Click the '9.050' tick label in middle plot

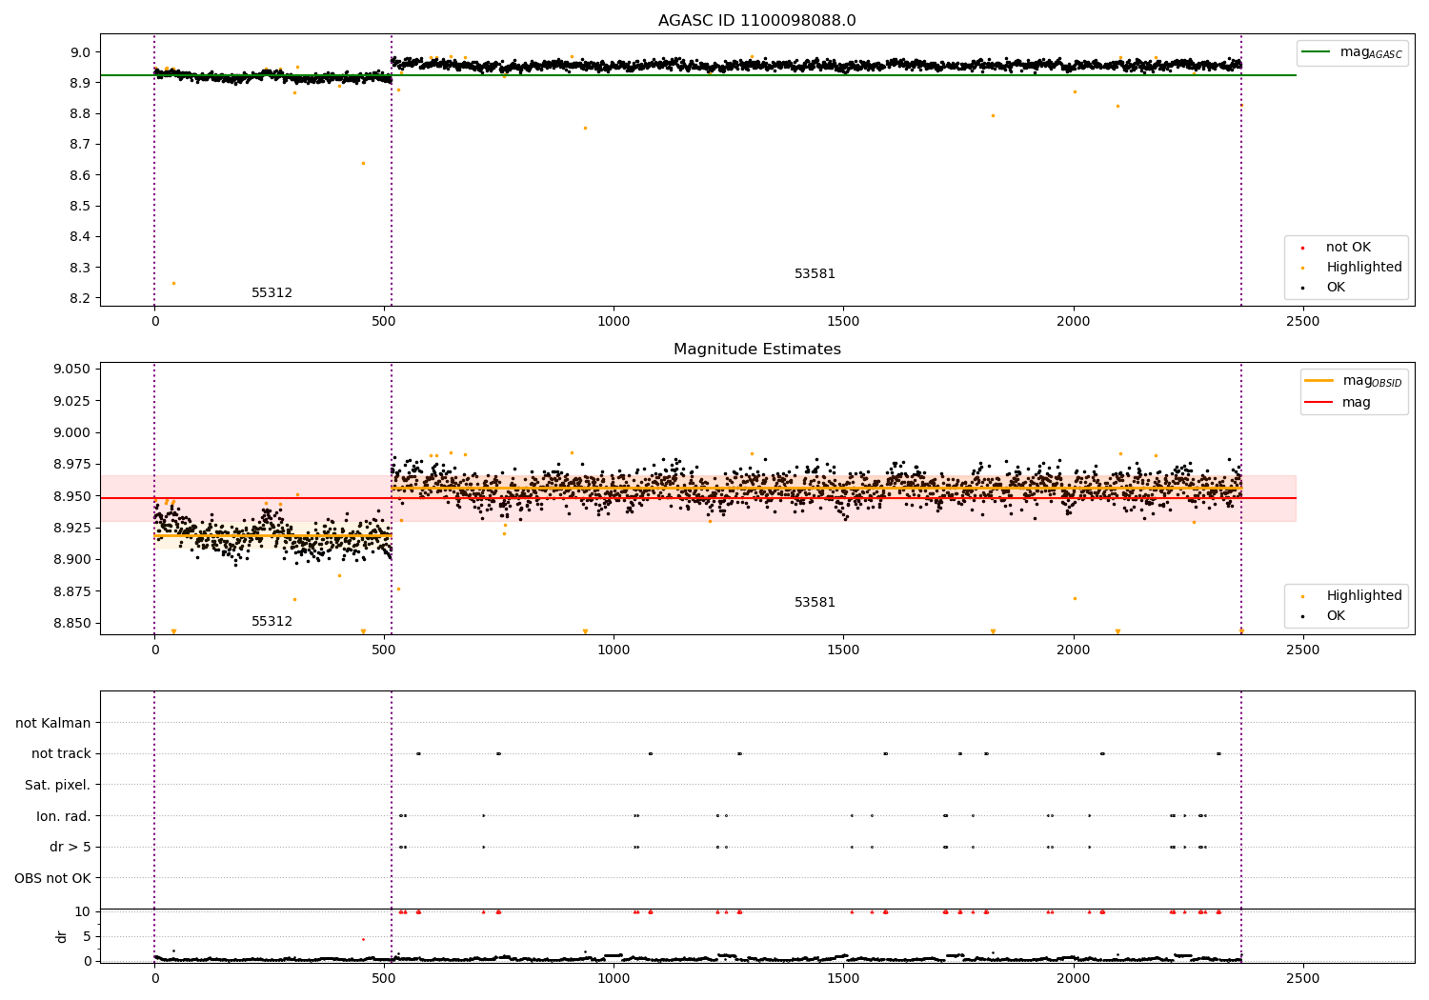pos(71,369)
